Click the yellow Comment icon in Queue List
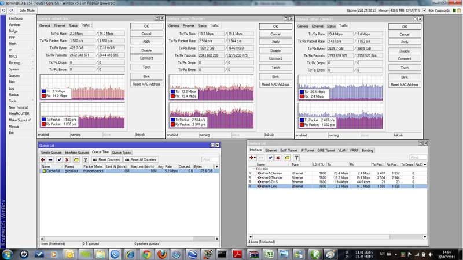This screenshot has height=260, width=463. [76, 160]
